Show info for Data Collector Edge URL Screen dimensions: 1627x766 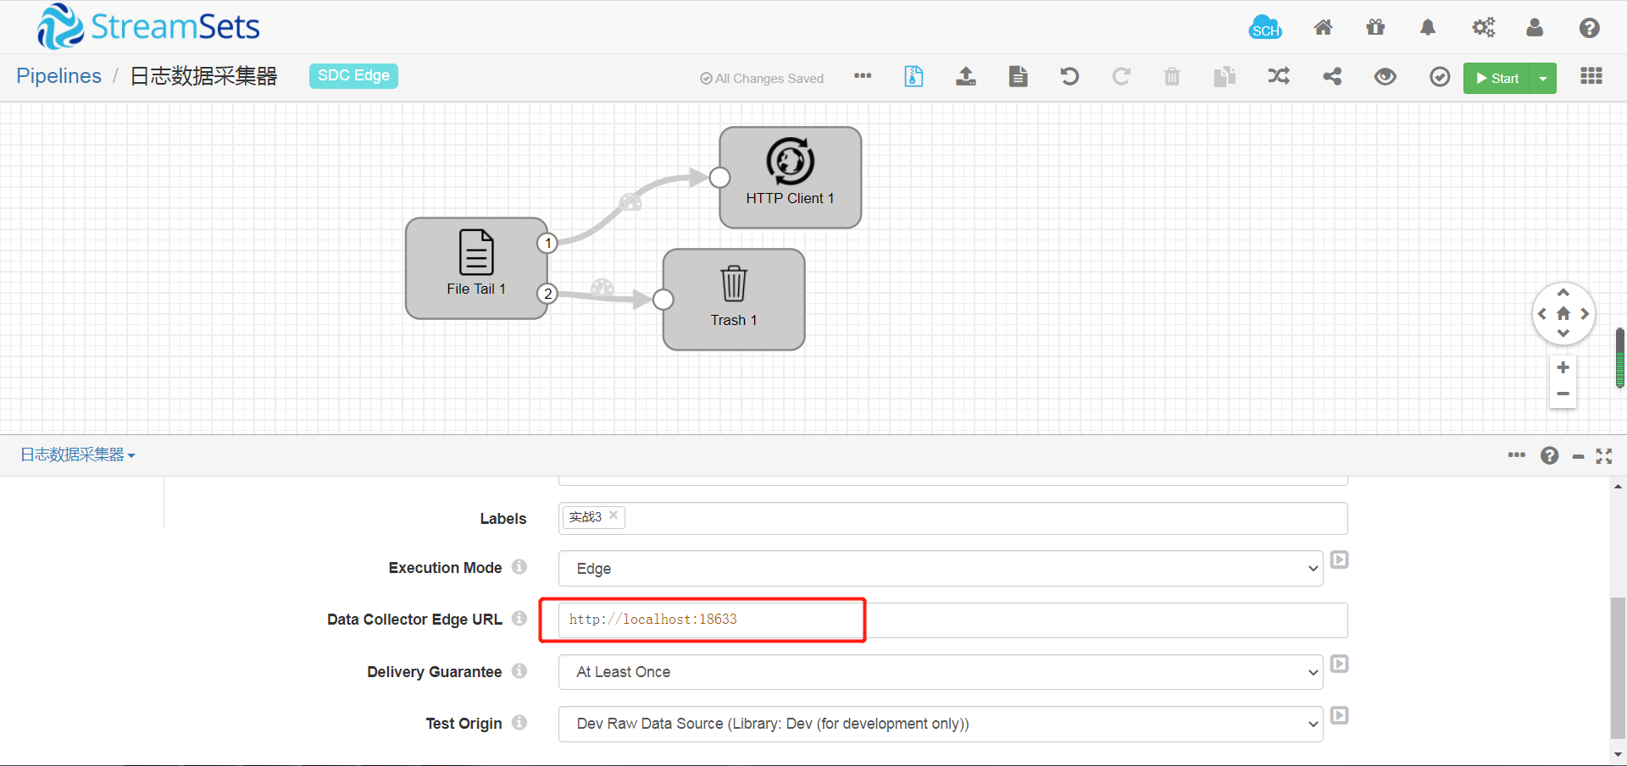click(519, 618)
